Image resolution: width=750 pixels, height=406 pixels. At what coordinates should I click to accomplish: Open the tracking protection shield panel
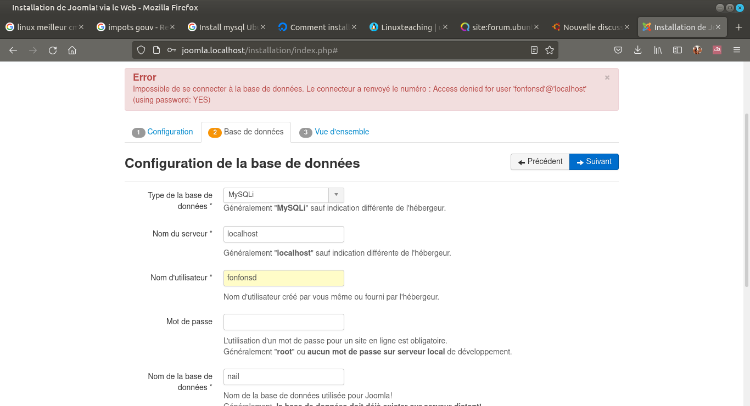tap(141, 50)
